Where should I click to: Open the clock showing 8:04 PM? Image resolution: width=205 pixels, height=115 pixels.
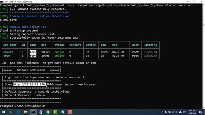point(192,112)
